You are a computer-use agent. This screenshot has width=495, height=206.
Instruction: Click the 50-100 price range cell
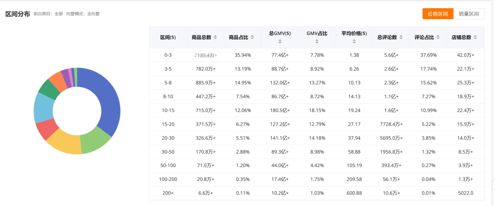pyautogui.click(x=168, y=166)
